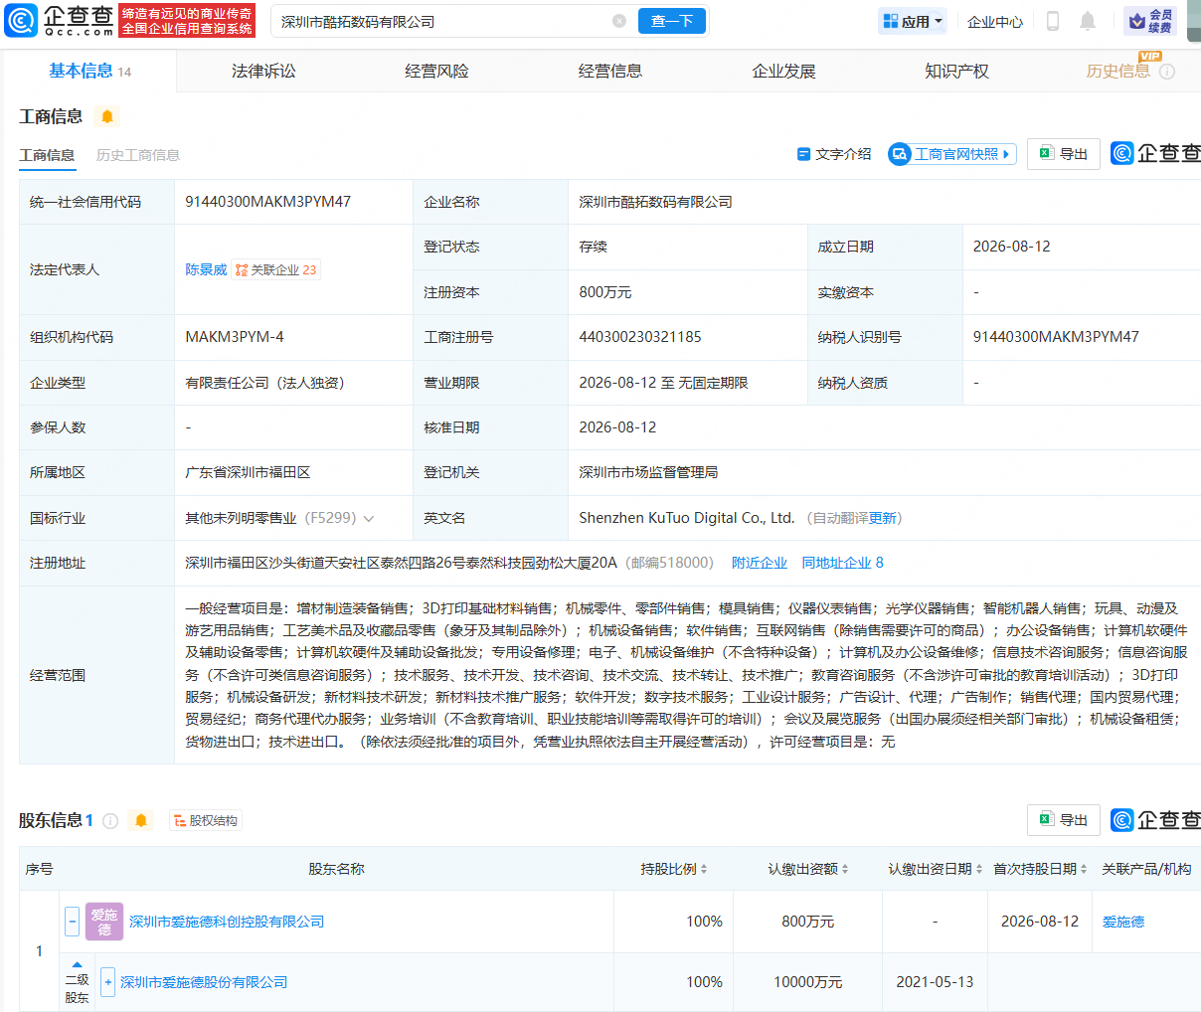Open 附近企业 link
This screenshot has width=1201, height=1012.
[x=760, y=563]
